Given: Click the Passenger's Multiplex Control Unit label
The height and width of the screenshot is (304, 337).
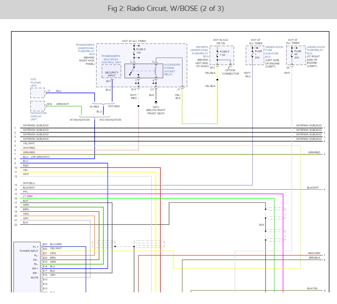Looking at the screenshot, I should click(111, 59).
